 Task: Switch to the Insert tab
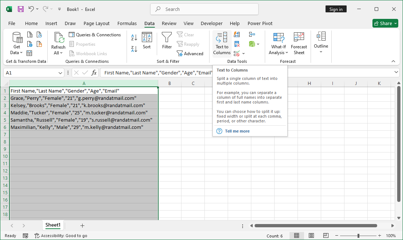point(51,23)
